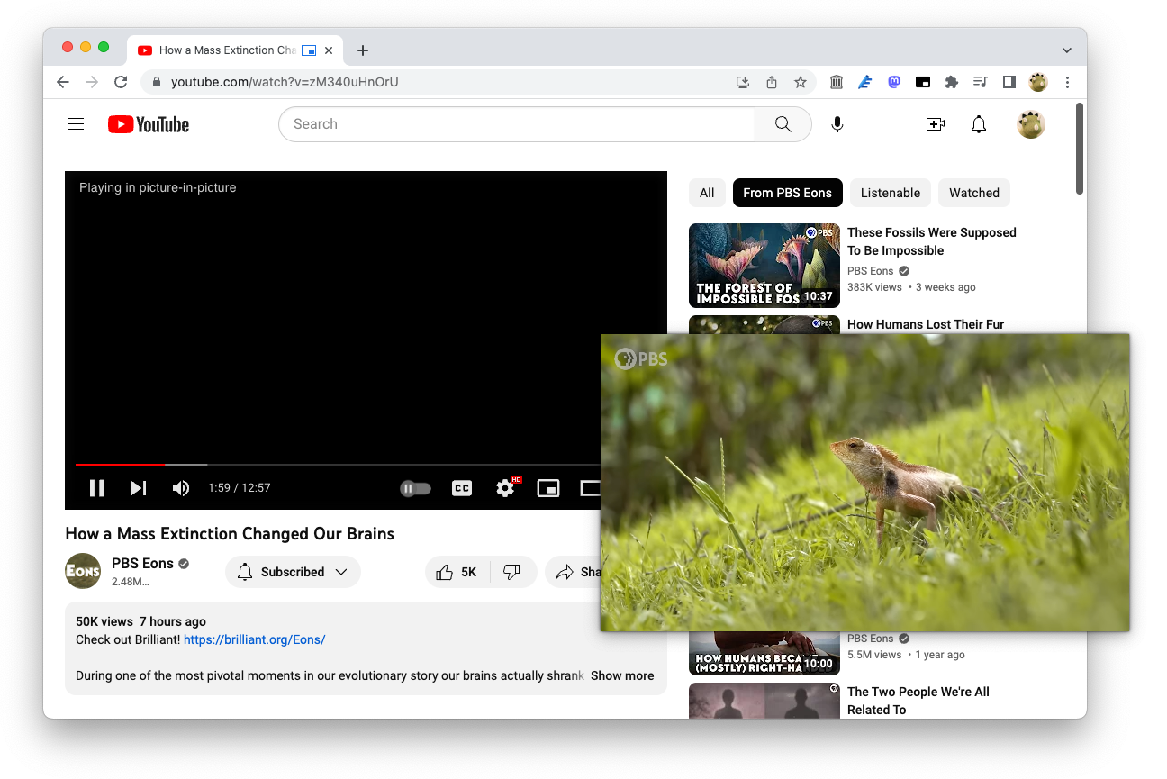Open the "How Humans Lost Their Fur" video
This screenshot has width=1167, height=779.
pyautogui.click(x=926, y=324)
